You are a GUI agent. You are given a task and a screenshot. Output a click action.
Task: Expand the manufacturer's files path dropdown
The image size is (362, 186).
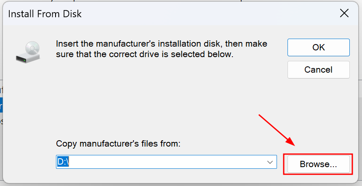pyautogui.click(x=270, y=162)
